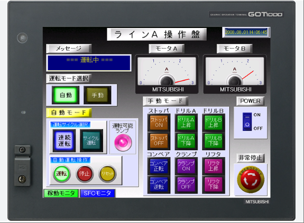This screenshot has height=223, width=304.
Task: Choose 連続運転 continuous cycle option
Action: tap(64, 141)
